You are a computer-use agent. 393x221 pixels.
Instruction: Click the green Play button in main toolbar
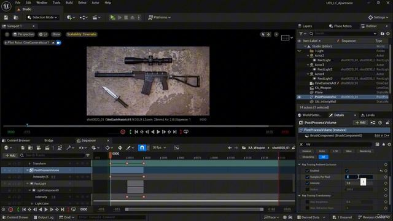112,17
